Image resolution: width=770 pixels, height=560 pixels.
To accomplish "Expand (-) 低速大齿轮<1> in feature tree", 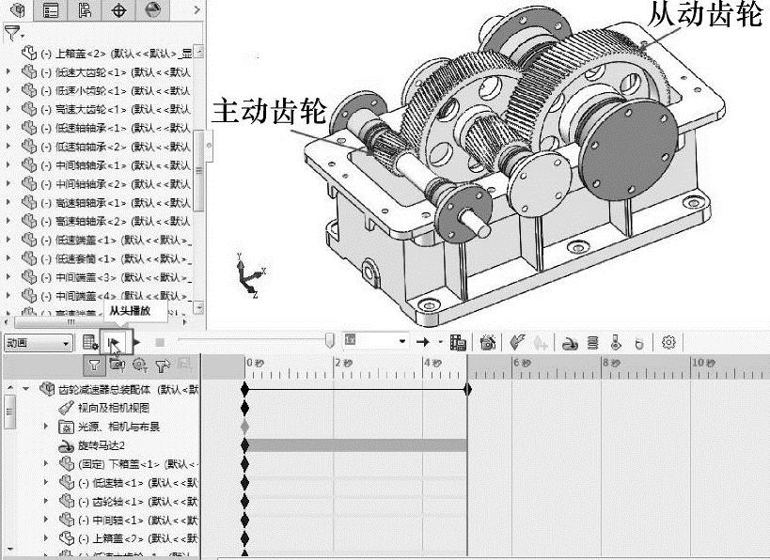I will 8,71.
